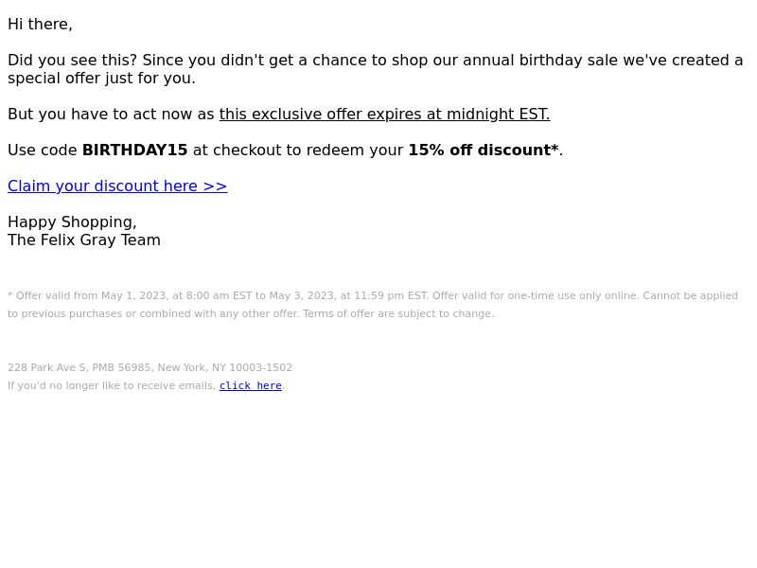This screenshot has height=568, width=757.
Task: Open the Claim your discount here link
Action: (117, 186)
